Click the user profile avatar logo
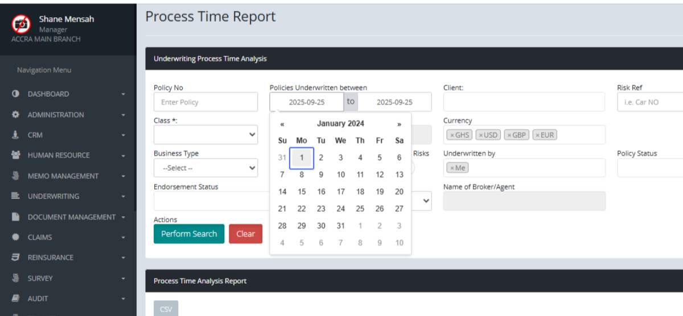This screenshot has height=316, width=683. point(22,24)
